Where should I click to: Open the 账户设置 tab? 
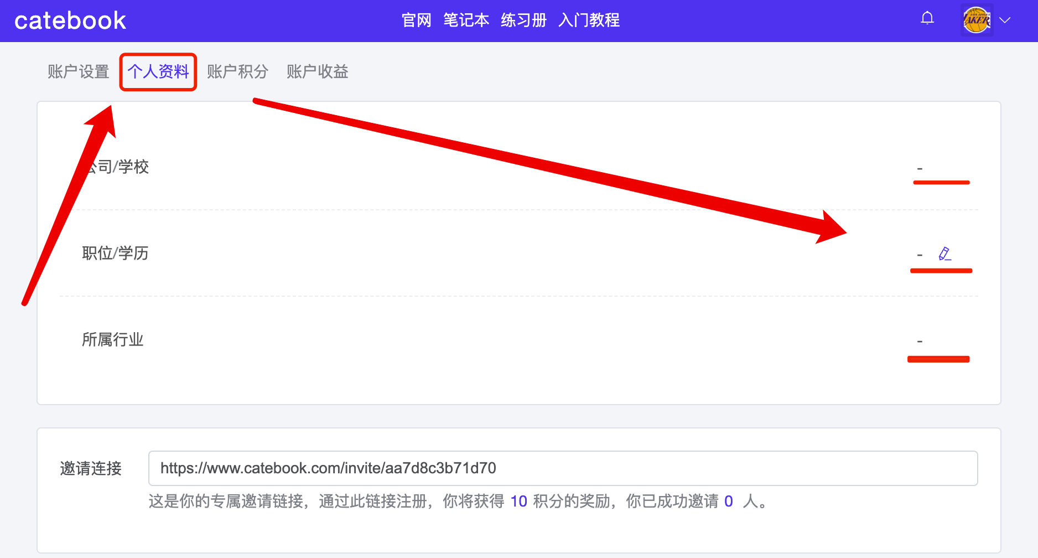tap(78, 72)
